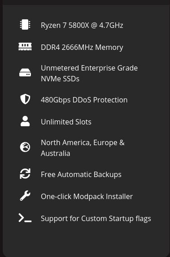Click the wrench modpack icon
The width and height of the screenshot is (170, 257).
coord(25,196)
